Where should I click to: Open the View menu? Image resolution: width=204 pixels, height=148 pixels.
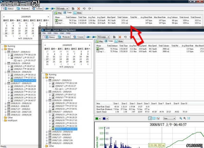(55, 33)
